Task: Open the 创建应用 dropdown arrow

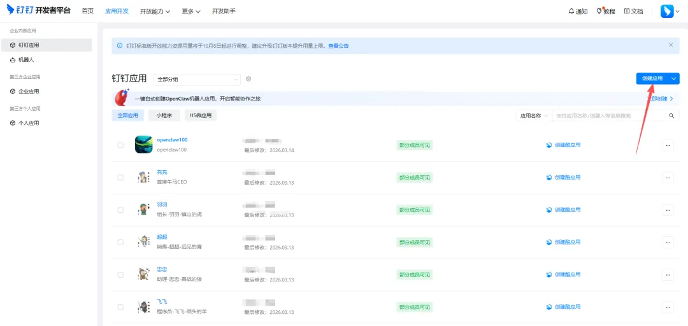Action: 675,78
